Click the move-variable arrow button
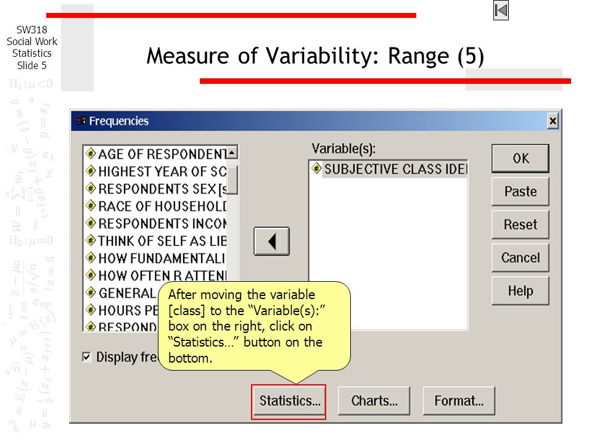Image resolution: width=592 pixels, height=444 pixels. [271, 241]
